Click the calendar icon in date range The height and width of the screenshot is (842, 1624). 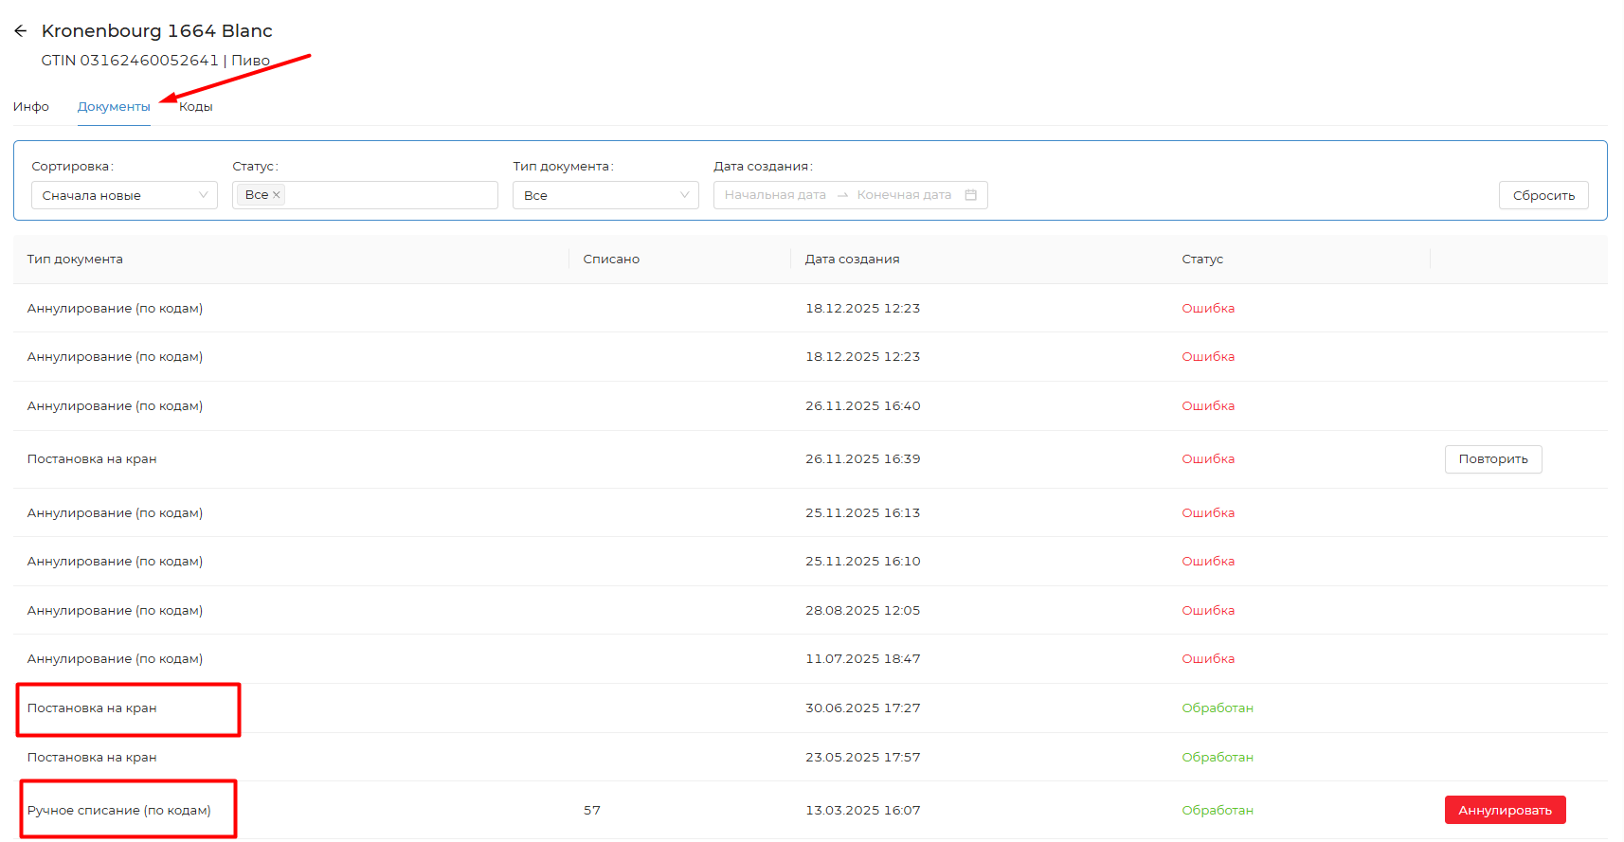[970, 195]
